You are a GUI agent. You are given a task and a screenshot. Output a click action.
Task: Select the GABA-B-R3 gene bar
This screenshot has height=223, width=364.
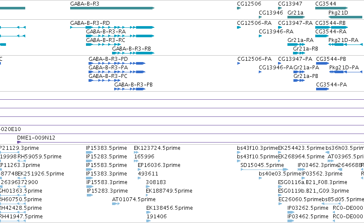[112, 8]
